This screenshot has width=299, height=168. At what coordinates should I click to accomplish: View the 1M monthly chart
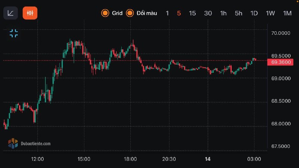point(287,13)
